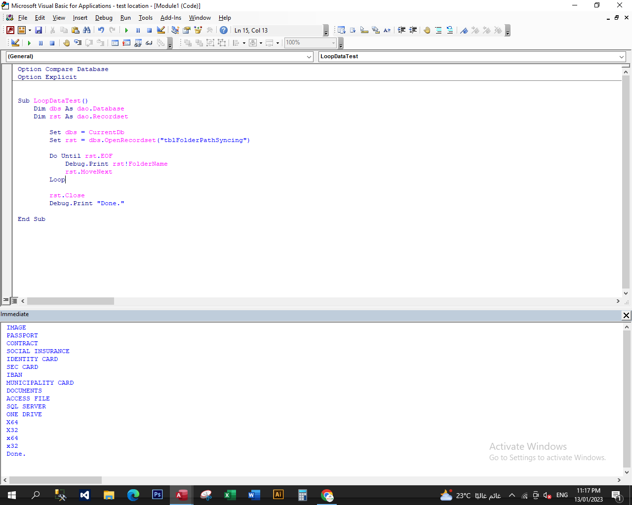Click the "MUNICIPALITY CARD" line in the Immediate window
Viewport: 632px width, 505px height.
click(40, 383)
